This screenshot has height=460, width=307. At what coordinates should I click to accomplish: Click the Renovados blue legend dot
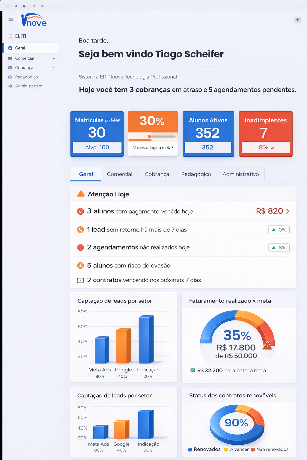[190, 450]
